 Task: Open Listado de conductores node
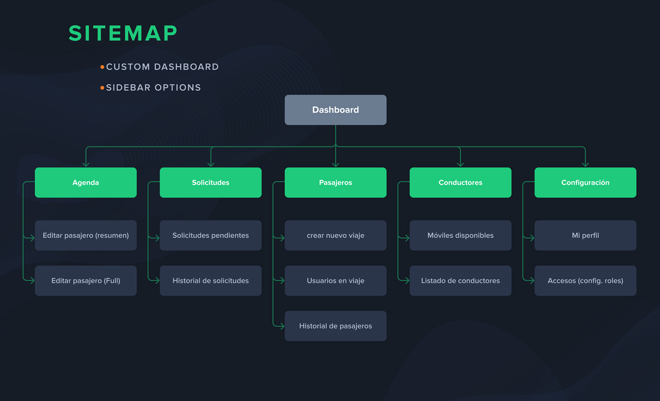[x=460, y=280]
